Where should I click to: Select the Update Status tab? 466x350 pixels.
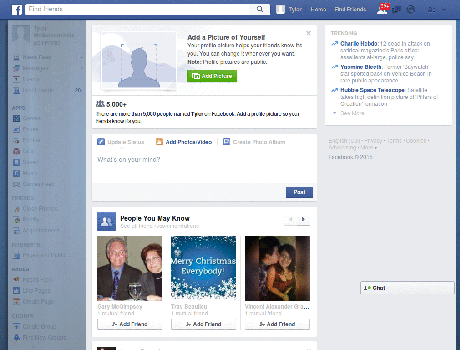click(126, 142)
